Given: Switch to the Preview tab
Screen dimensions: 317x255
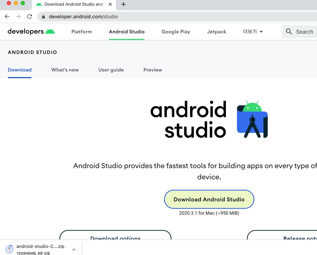Looking at the screenshot, I should tap(153, 70).
